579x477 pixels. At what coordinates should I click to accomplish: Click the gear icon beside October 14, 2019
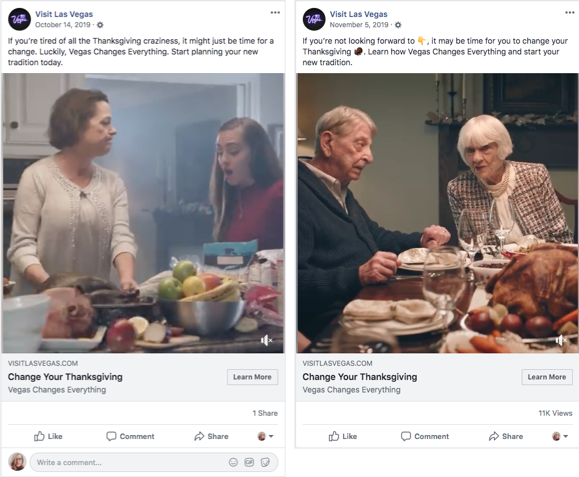[100, 25]
